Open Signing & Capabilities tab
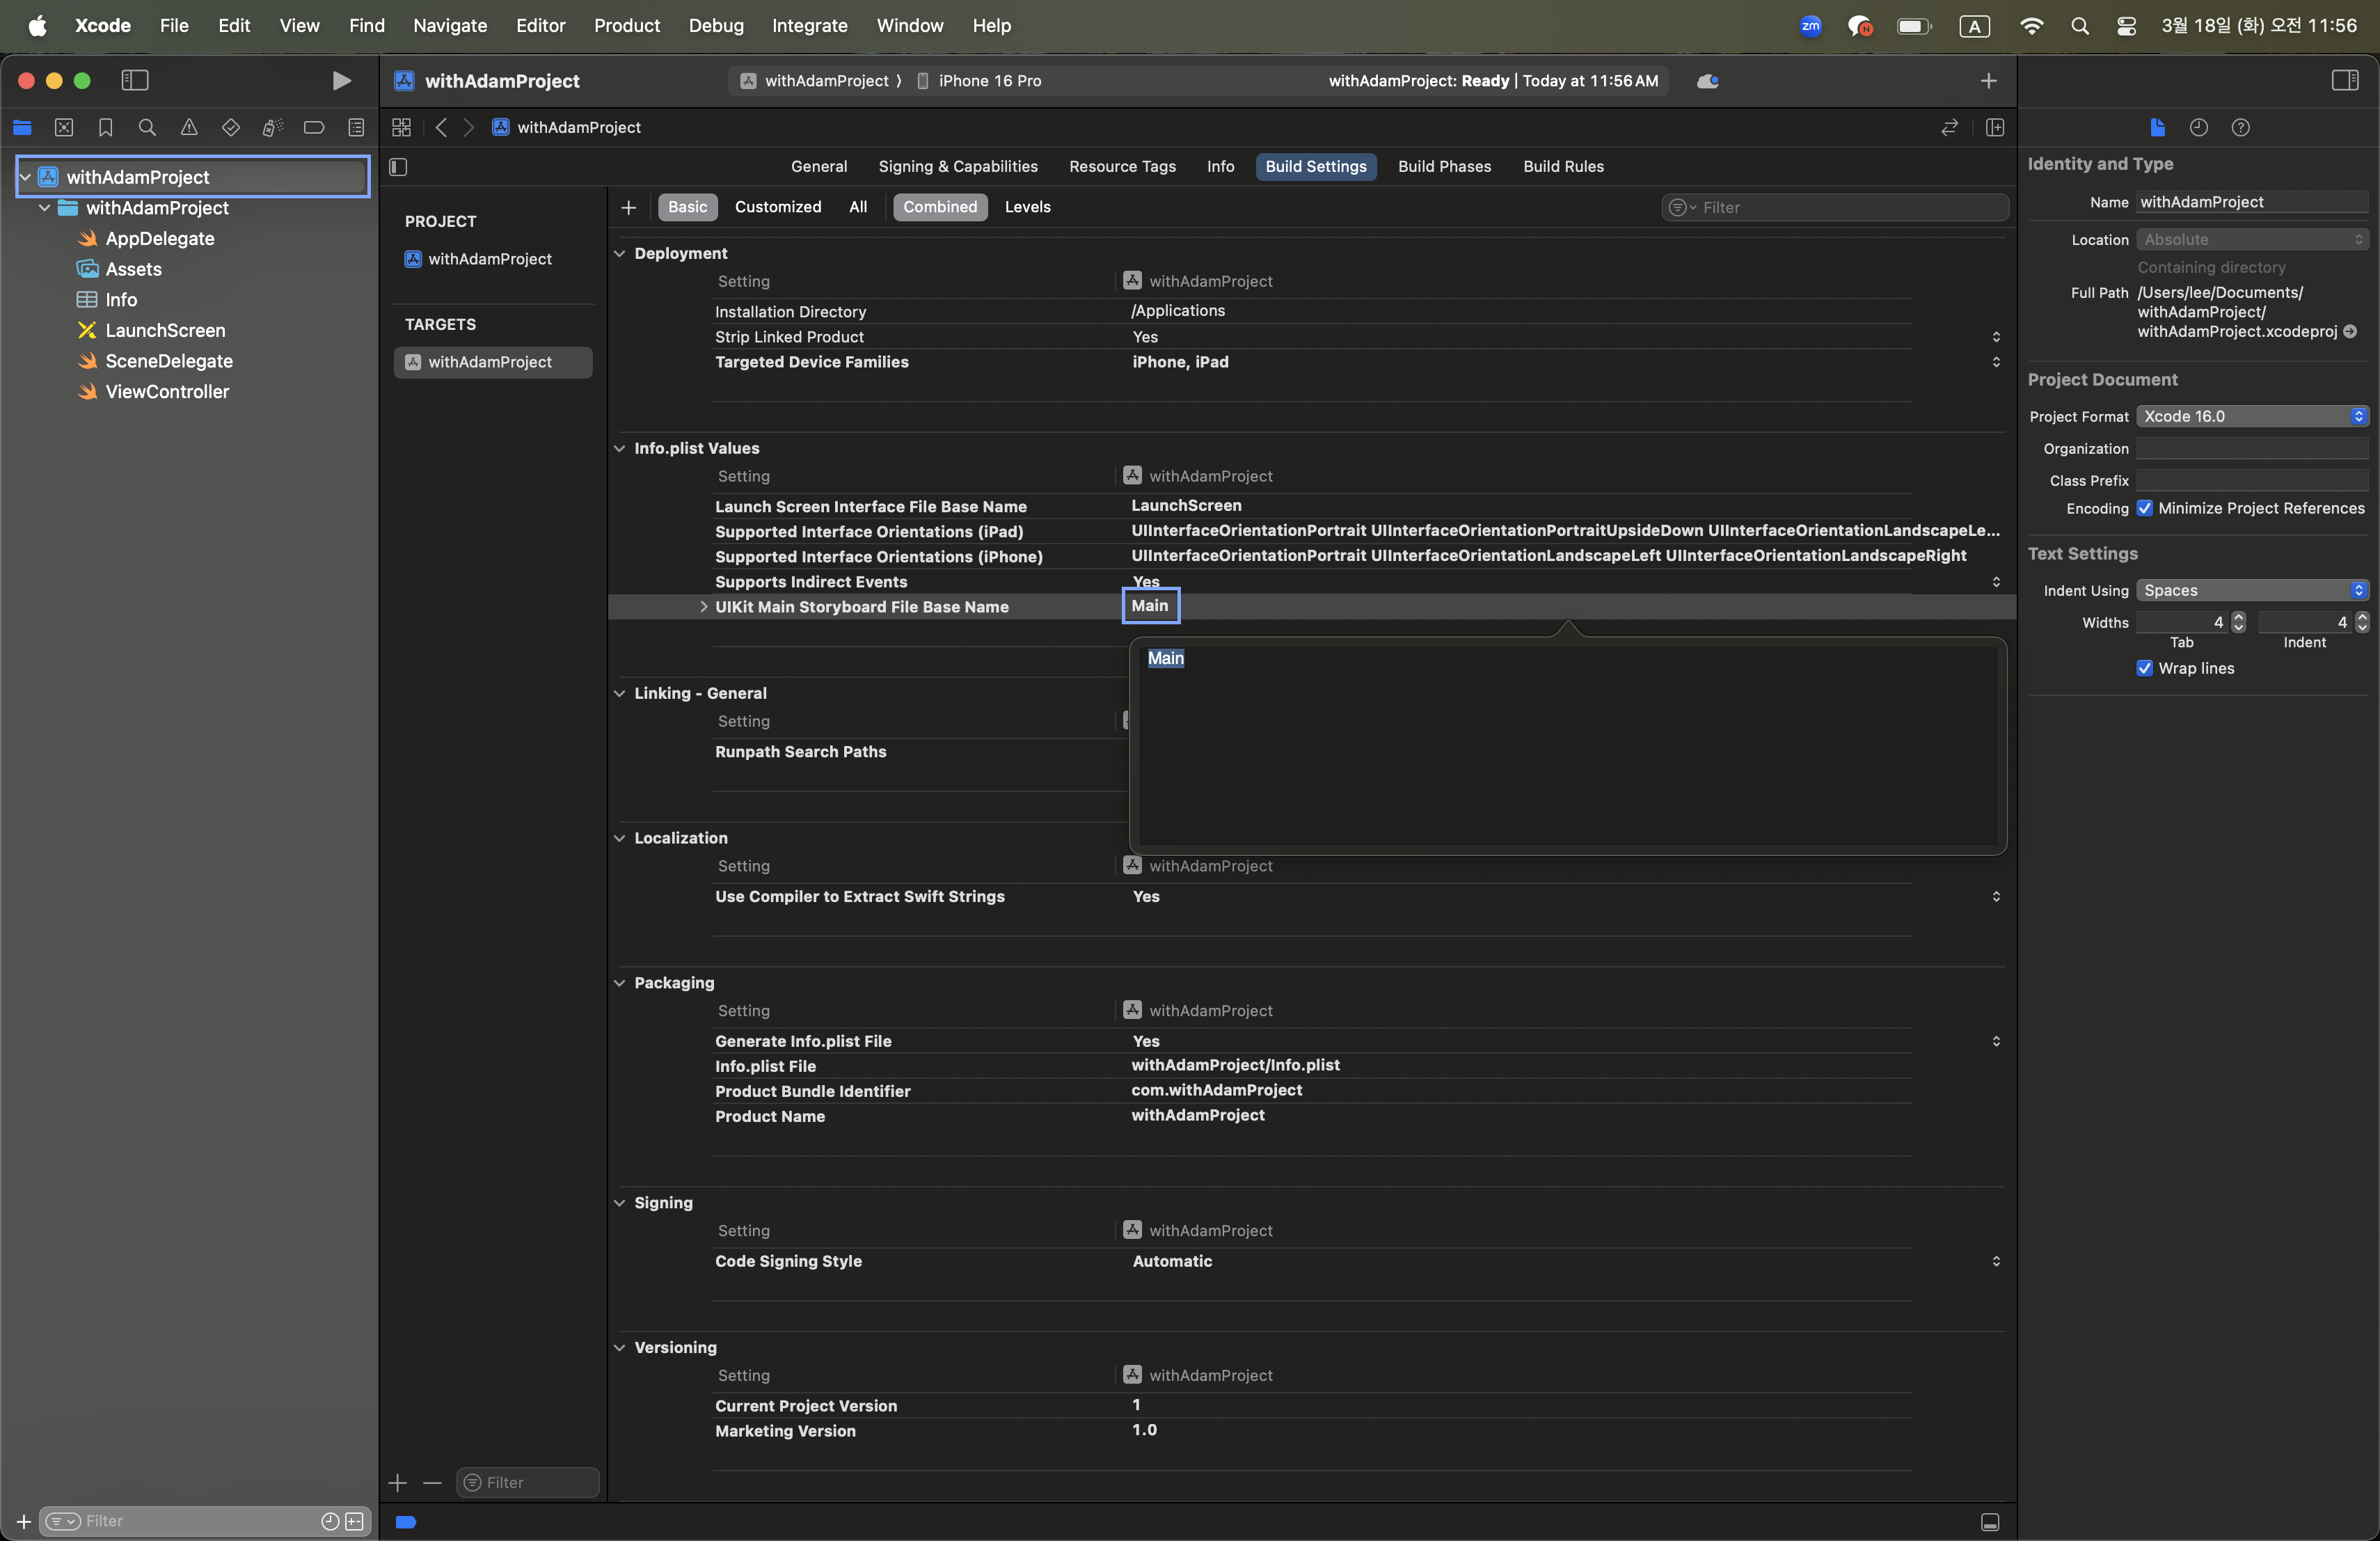 coord(957,166)
